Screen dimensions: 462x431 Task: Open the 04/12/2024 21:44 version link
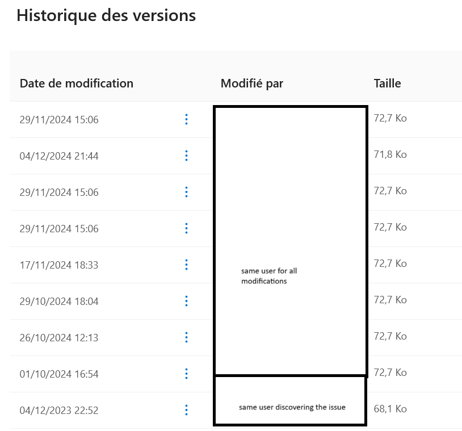click(59, 156)
